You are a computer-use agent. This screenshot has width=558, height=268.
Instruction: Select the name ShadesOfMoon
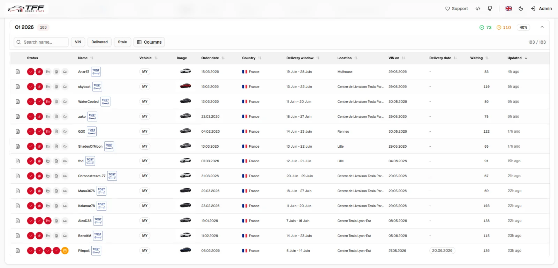tap(90, 147)
